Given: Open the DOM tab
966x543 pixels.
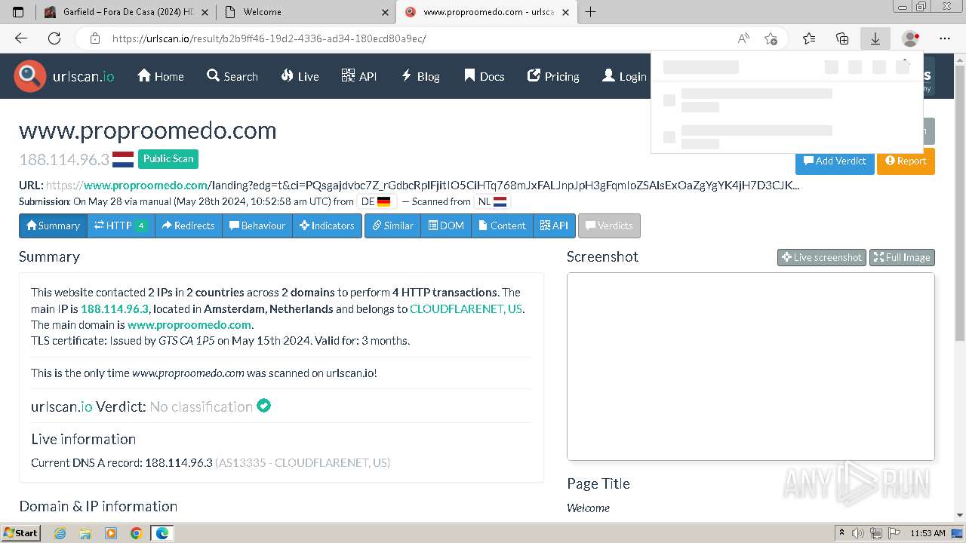Looking at the screenshot, I should click(446, 225).
